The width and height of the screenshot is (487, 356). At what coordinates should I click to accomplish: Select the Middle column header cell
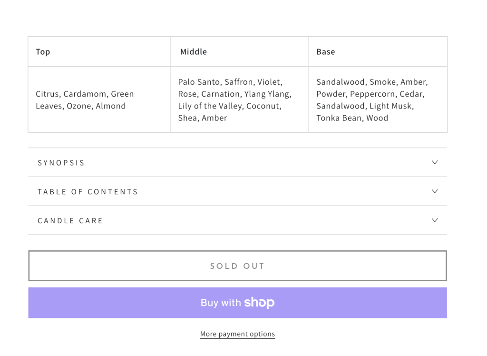pos(194,52)
